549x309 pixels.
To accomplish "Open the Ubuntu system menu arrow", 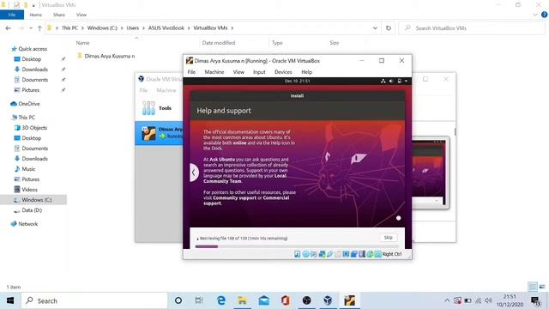I will (406, 81).
